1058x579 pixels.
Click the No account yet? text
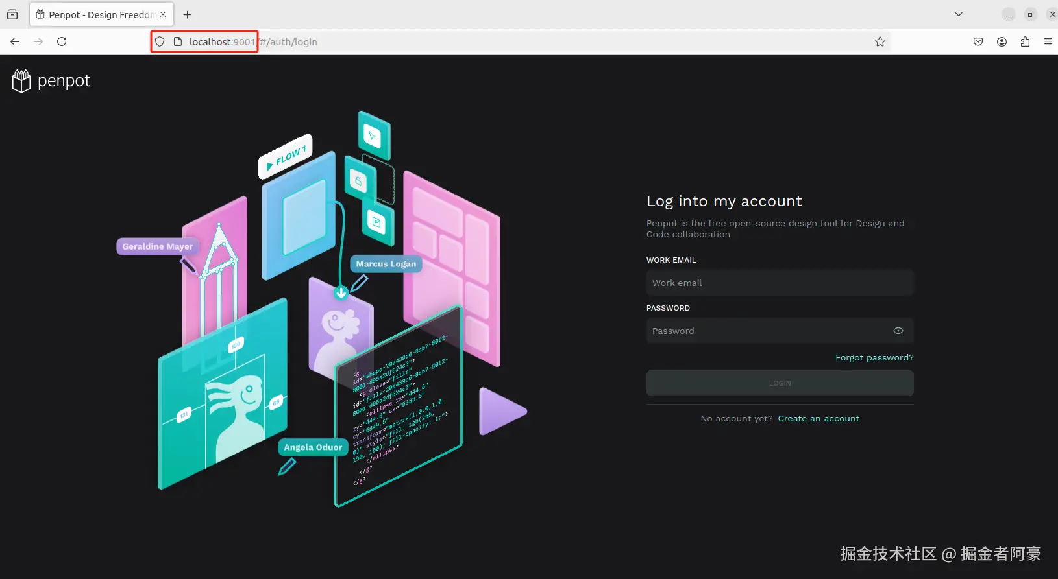[x=737, y=419]
